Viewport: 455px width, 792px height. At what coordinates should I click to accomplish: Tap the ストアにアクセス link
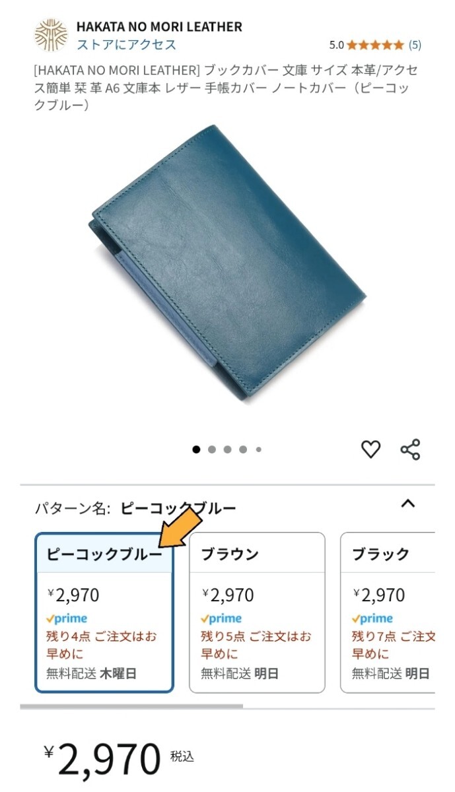pos(127,45)
